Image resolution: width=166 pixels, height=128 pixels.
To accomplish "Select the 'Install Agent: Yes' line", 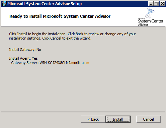I will tap(23, 58).
